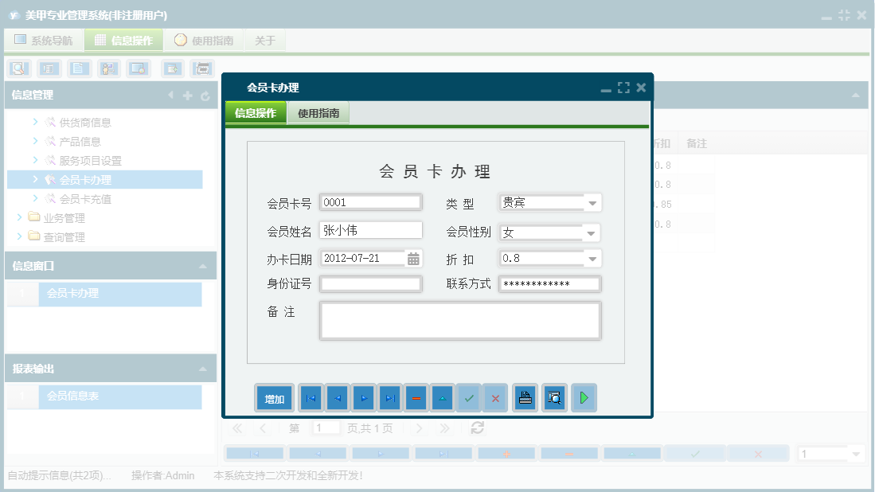Expand the 业务管理 tree node
Viewport: 875px width, 492px height.
click(x=20, y=217)
